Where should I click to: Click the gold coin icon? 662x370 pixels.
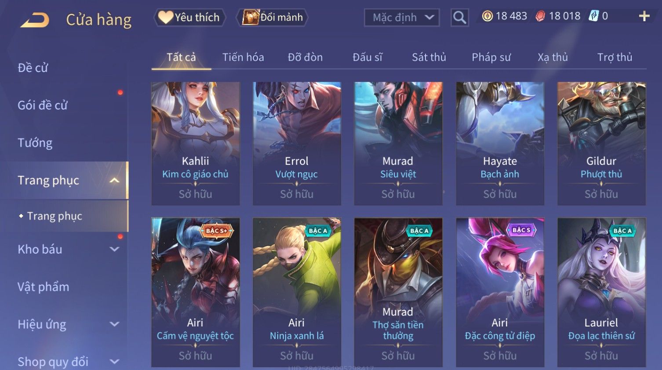[487, 16]
